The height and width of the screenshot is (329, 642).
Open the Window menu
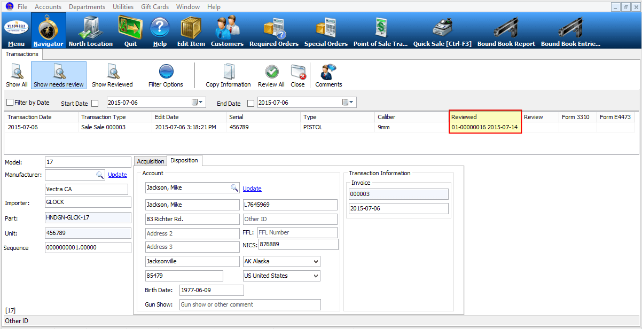187,7
